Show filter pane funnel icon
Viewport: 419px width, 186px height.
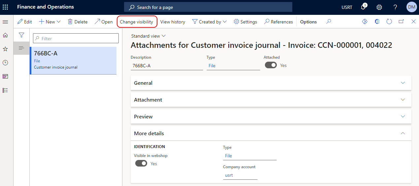[21, 35]
